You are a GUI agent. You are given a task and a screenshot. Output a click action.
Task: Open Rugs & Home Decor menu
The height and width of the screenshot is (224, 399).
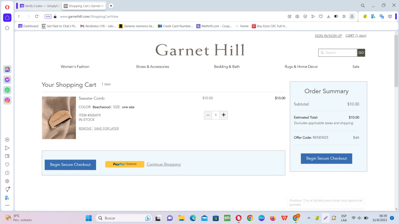pyautogui.click(x=301, y=67)
